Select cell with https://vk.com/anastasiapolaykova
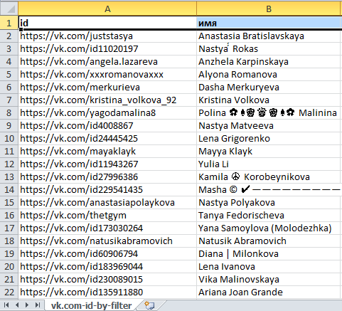Image resolution: width=342 pixels, height=311 pixels. tap(107, 203)
